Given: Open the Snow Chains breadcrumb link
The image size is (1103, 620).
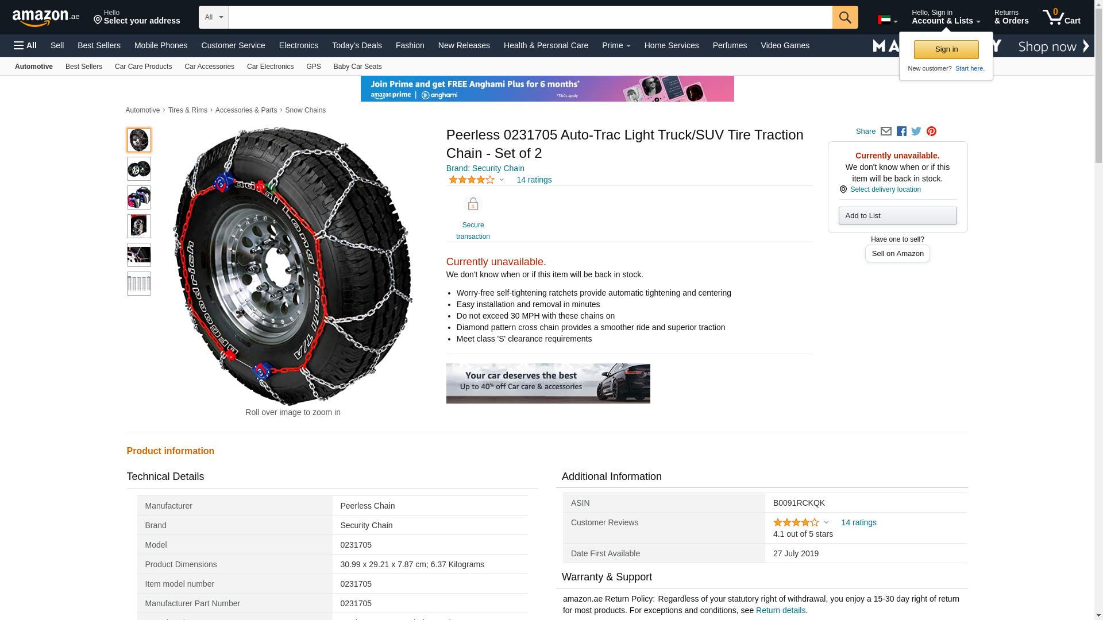Looking at the screenshot, I should (x=305, y=110).
